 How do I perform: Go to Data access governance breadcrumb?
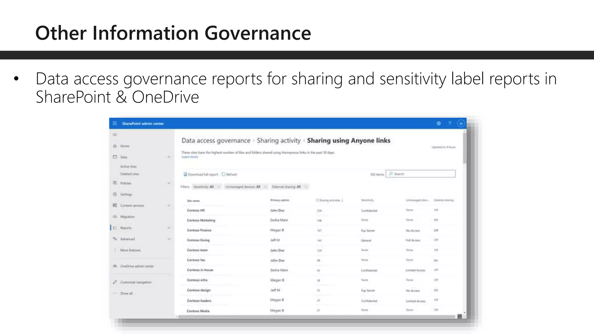[216, 141]
